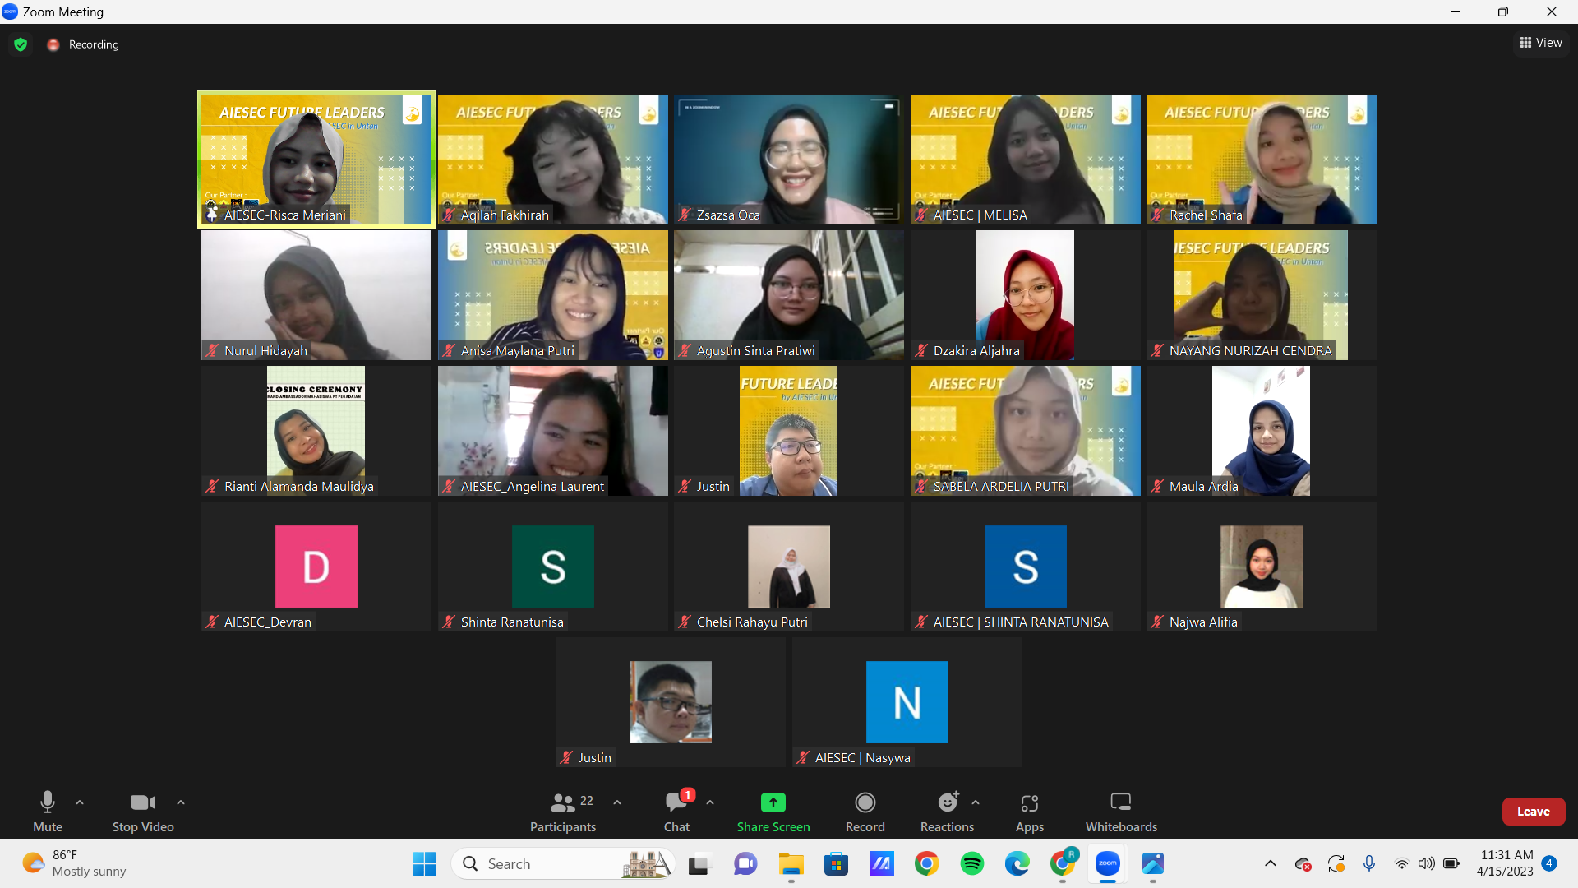Stop Video using the camera button
The height and width of the screenshot is (888, 1578).
pos(142,802)
